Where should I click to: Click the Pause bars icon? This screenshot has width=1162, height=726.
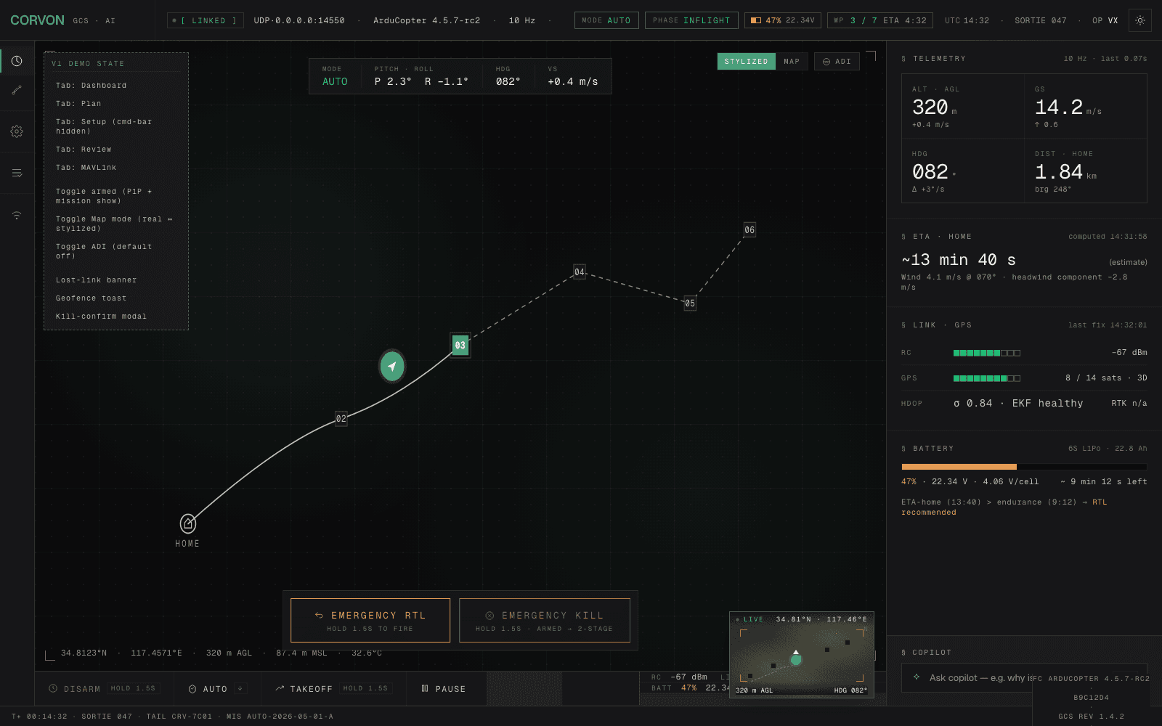pos(425,688)
